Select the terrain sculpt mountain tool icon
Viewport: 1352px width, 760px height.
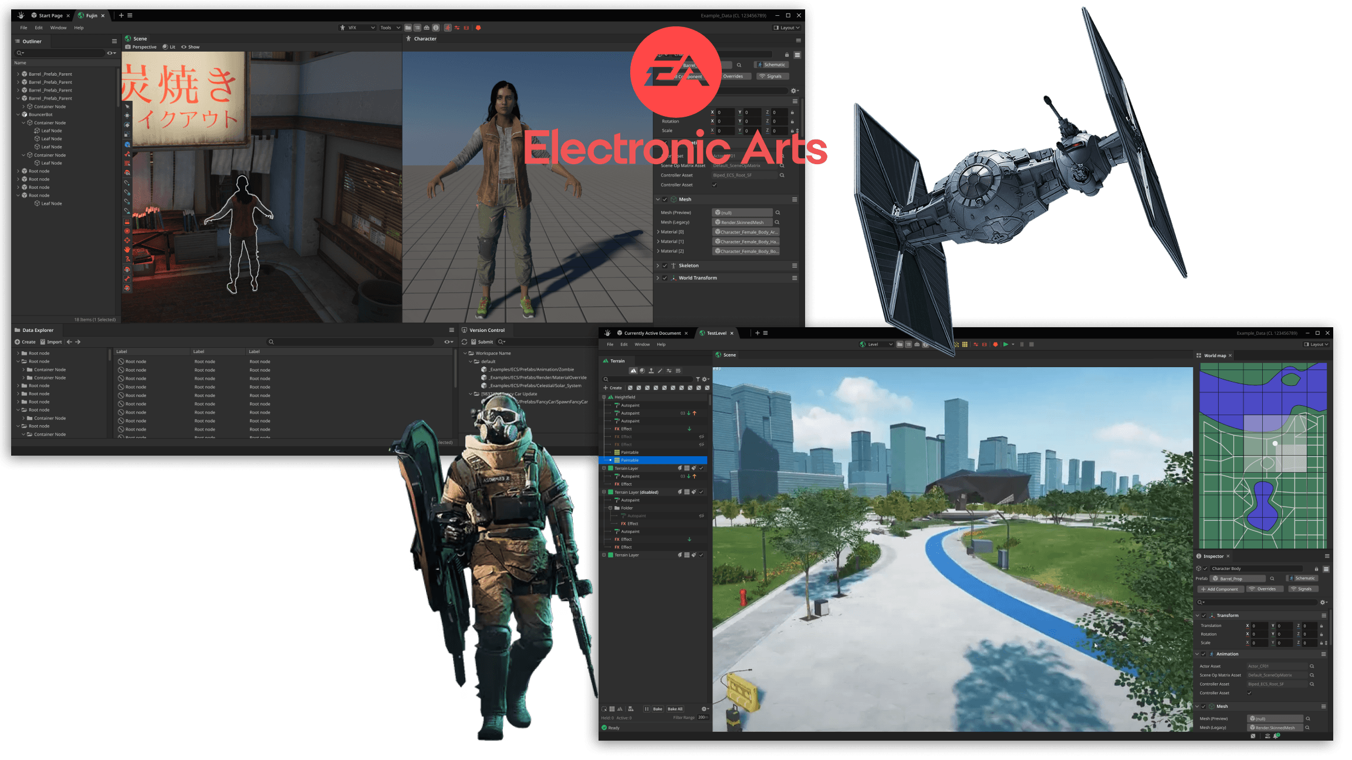tap(633, 371)
